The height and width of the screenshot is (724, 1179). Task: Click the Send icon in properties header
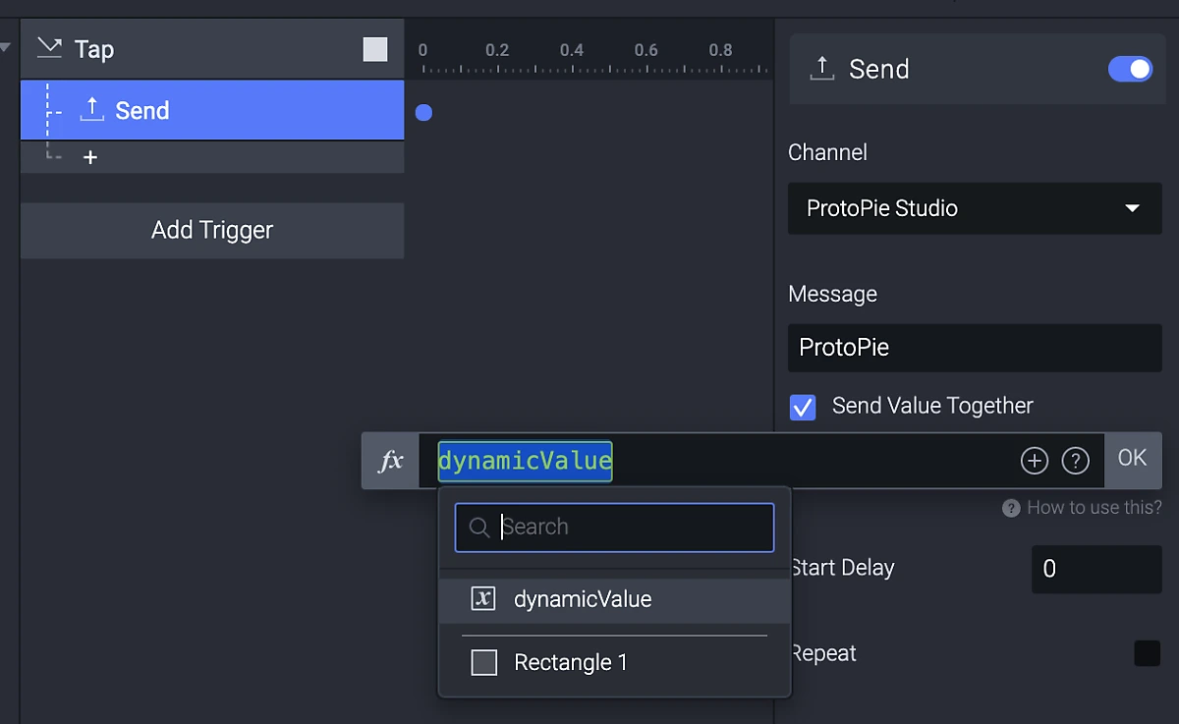821,68
